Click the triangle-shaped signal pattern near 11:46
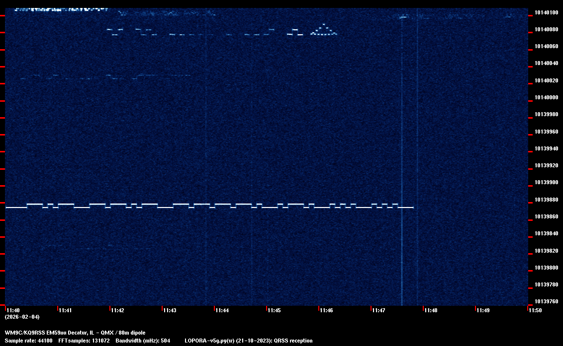Image resolution: width=563 pixels, height=346 pixels. click(324, 31)
